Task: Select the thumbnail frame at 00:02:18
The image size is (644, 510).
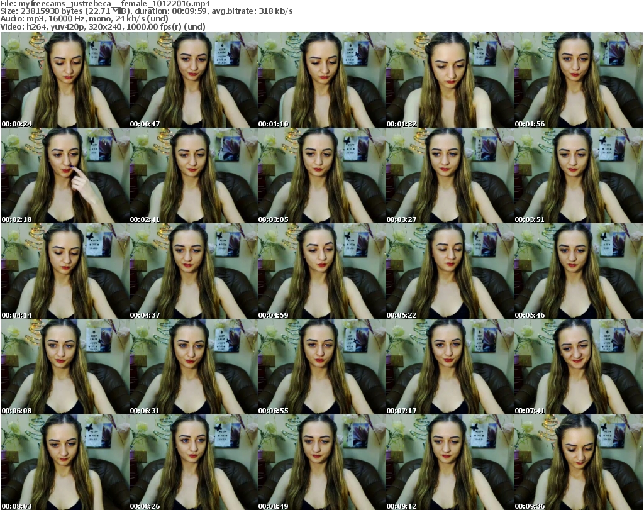Action: coord(65,175)
